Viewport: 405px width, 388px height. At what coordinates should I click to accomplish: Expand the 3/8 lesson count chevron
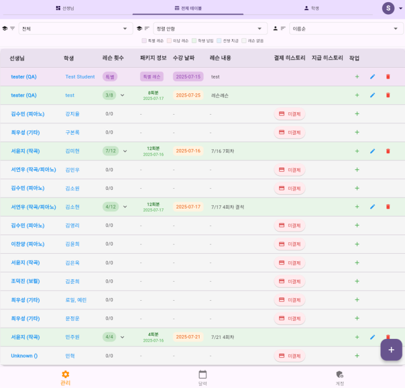coord(123,95)
